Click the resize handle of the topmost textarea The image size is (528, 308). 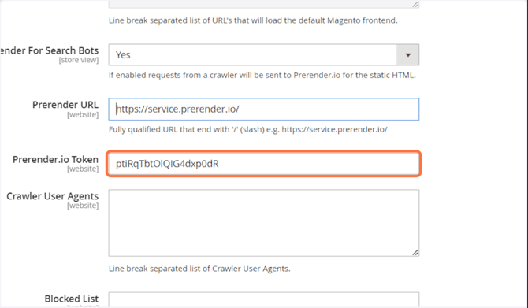pos(415,5)
